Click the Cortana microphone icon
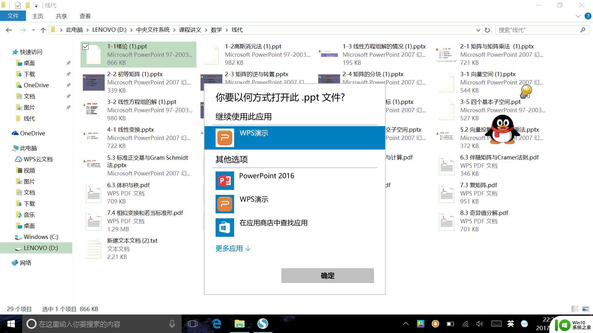 click(x=172, y=324)
